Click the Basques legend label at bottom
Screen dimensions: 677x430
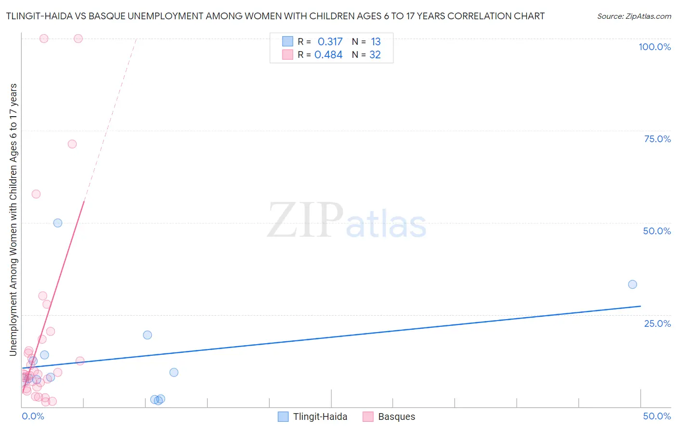(x=396, y=417)
